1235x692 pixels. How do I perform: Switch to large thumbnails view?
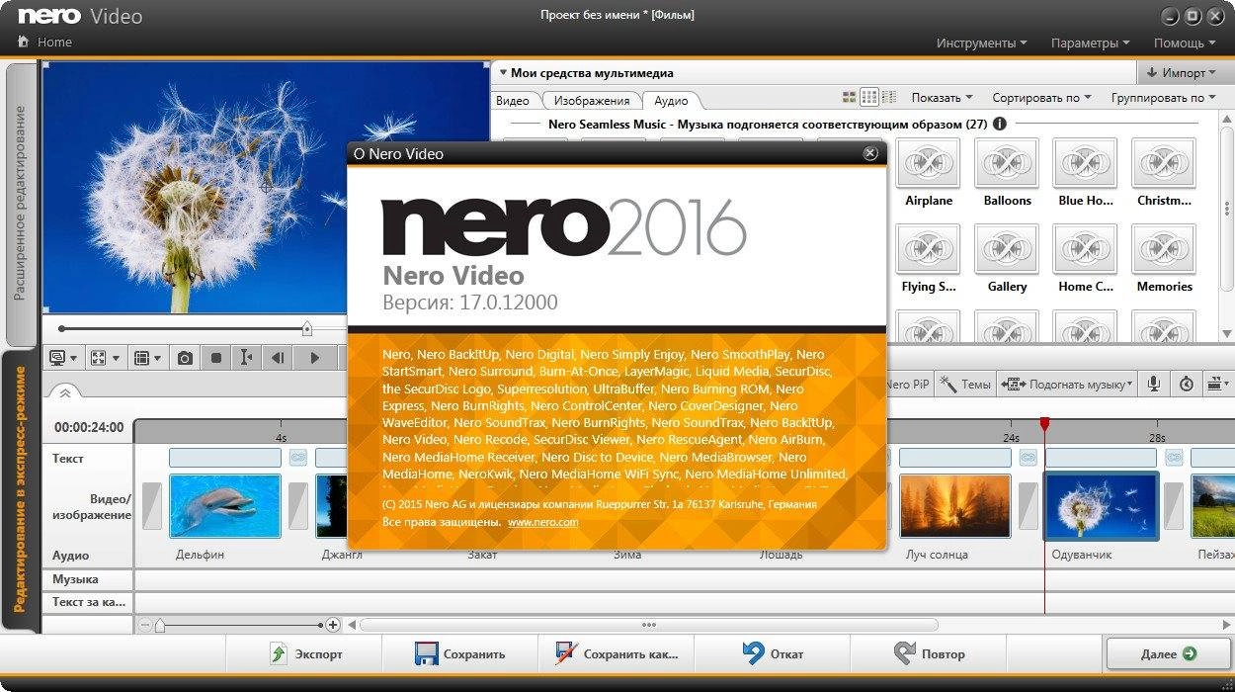(x=849, y=97)
